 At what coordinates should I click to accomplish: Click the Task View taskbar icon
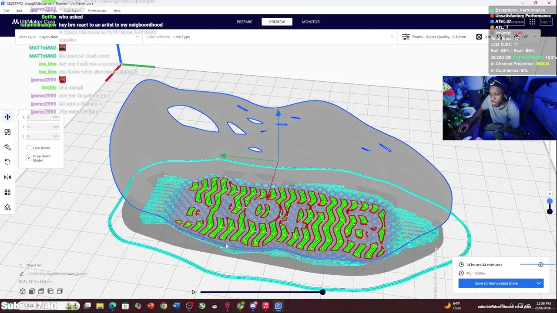tap(87, 306)
